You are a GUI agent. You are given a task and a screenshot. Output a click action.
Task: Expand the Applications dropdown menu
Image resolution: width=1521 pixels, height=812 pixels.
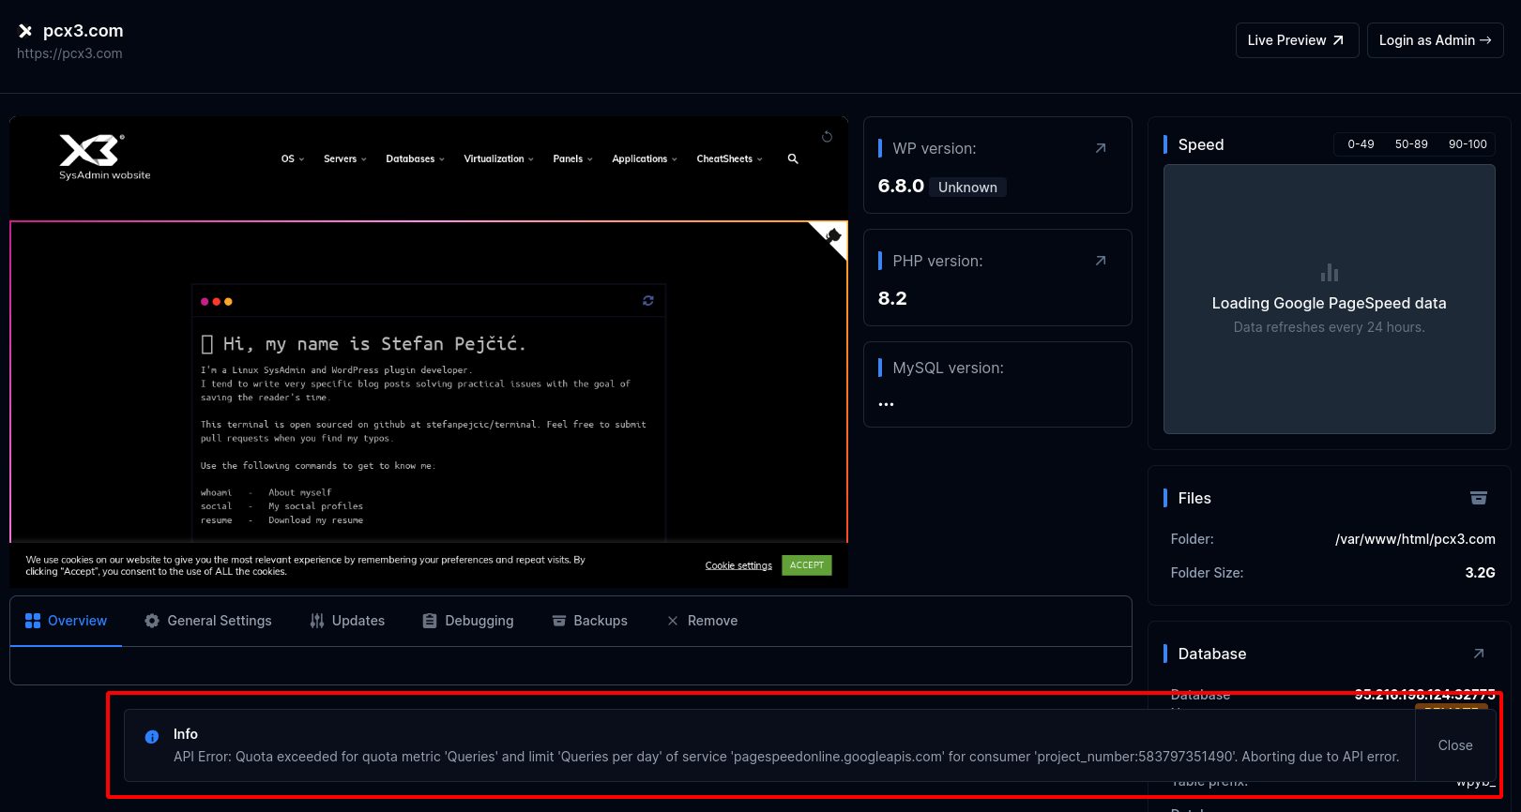tap(645, 159)
